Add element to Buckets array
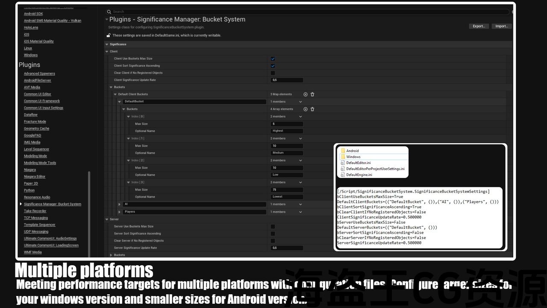547x308 pixels. point(306,109)
